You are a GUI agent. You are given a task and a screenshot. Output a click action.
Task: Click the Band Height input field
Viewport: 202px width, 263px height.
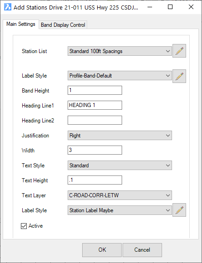95,90
